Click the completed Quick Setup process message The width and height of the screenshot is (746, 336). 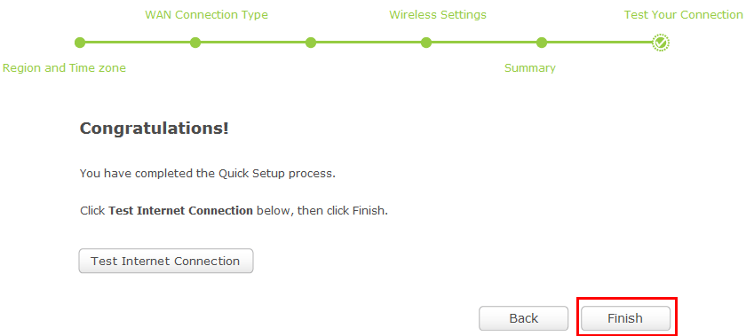point(208,174)
